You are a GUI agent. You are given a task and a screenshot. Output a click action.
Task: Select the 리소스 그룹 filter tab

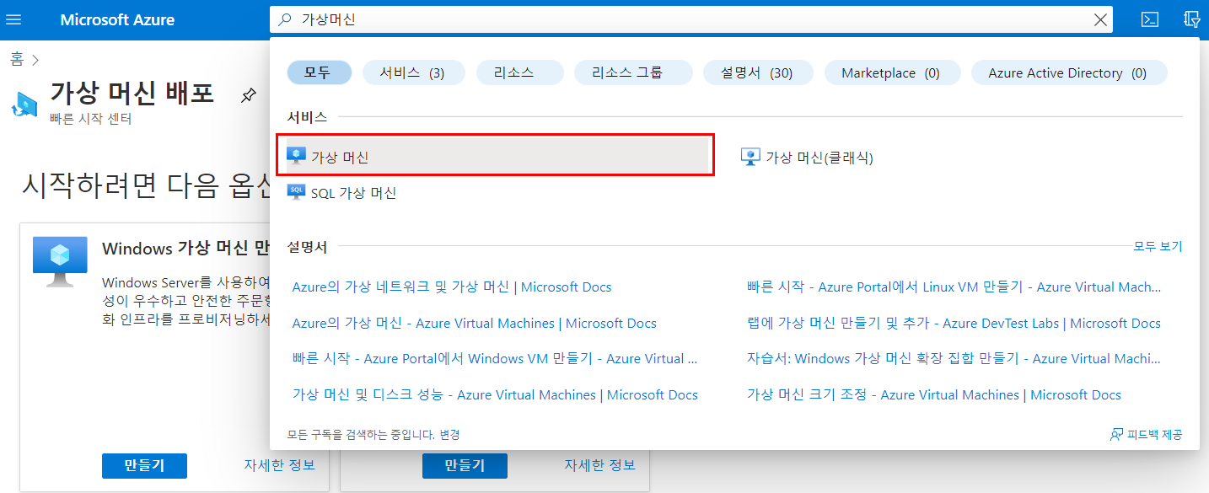click(633, 72)
